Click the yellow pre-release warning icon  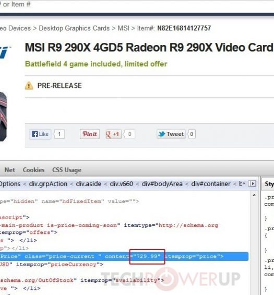click(x=29, y=86)
